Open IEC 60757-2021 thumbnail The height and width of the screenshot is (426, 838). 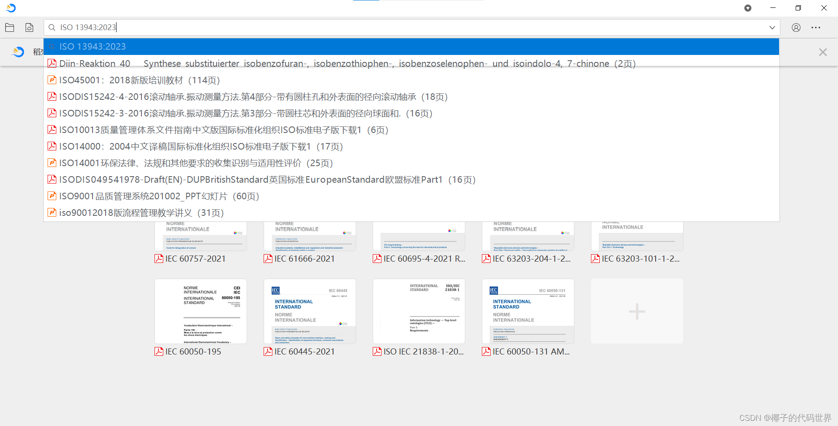(201, 236)
